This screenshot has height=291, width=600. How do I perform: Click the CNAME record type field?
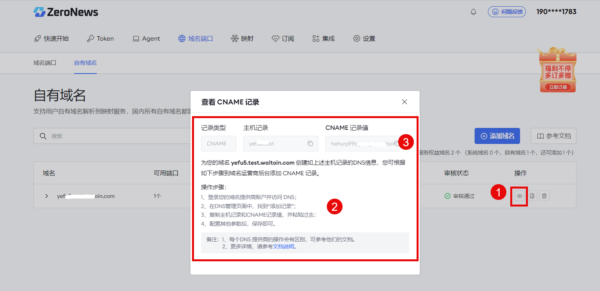tap(219, 144)
